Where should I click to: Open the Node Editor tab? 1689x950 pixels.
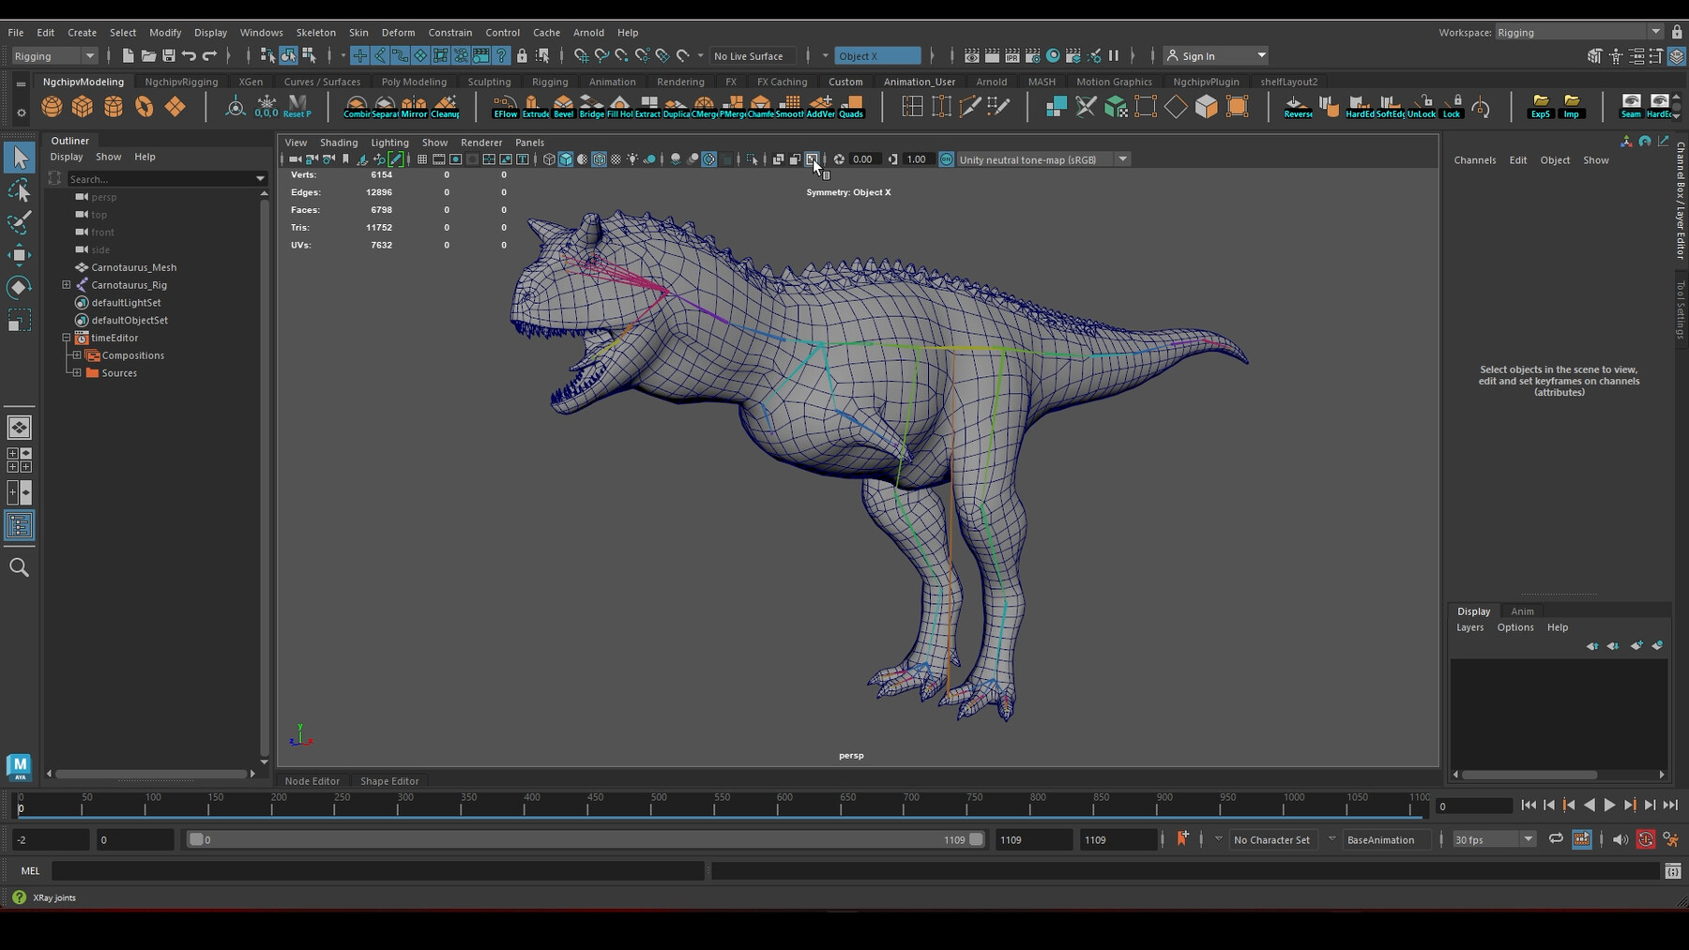[312, 781]
